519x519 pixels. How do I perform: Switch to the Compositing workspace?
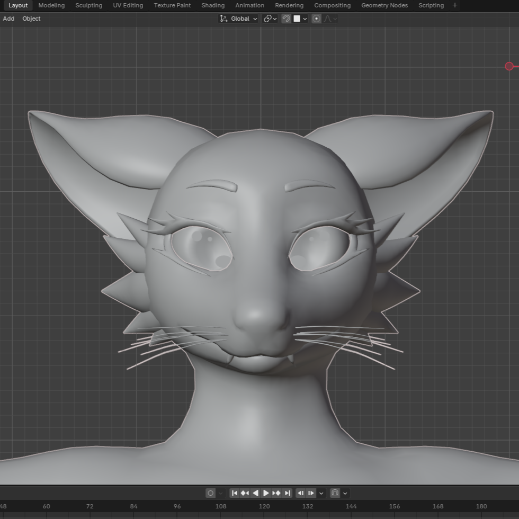333,5
